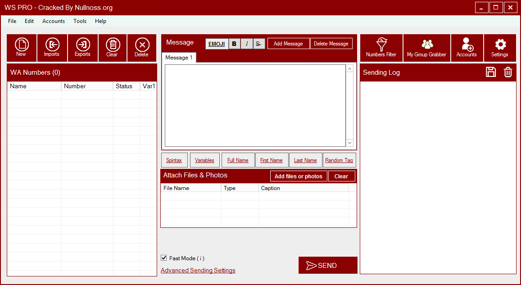Click the WA Numbers (0) header text

(x=35, y=72)
